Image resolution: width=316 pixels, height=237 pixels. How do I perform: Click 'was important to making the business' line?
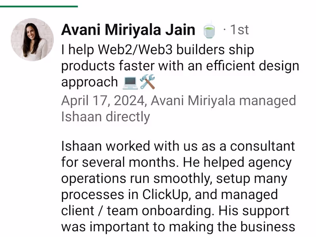click(178, 227)
